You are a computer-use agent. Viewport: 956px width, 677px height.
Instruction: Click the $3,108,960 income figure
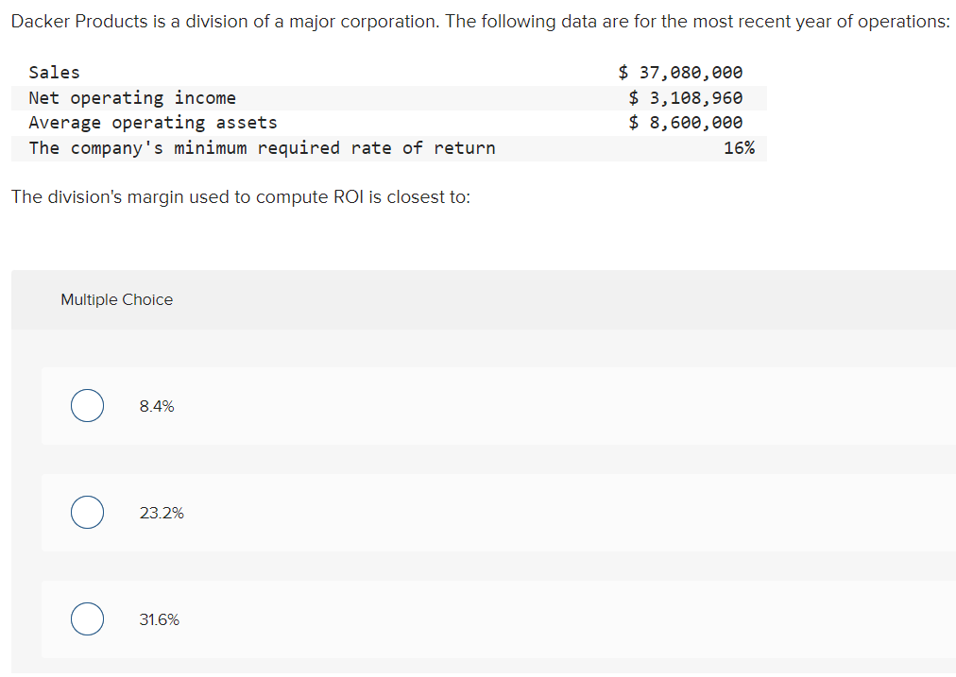685,97
